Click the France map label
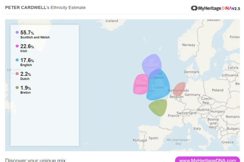244x162 pixels. 173,116
